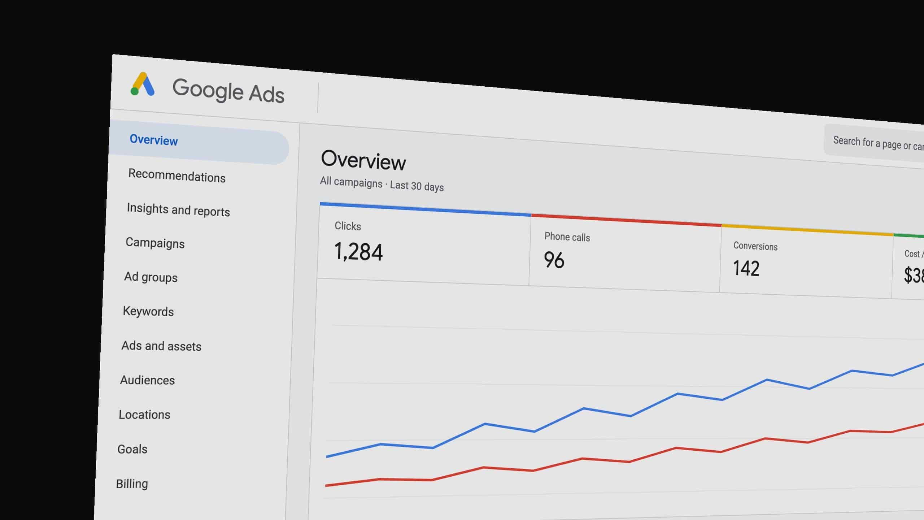The height and width of the screenshot is (520, 924).
Task: Click the 96 phone calls value
Action: click(x=554, y=260)
